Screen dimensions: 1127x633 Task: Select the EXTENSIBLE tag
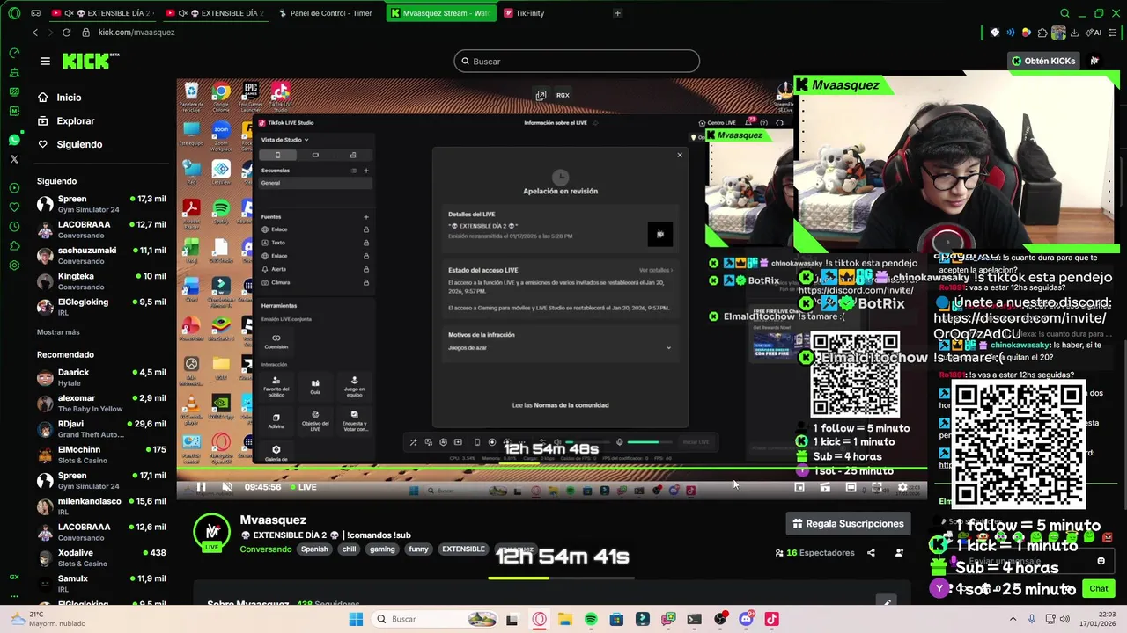click(463, 549)
